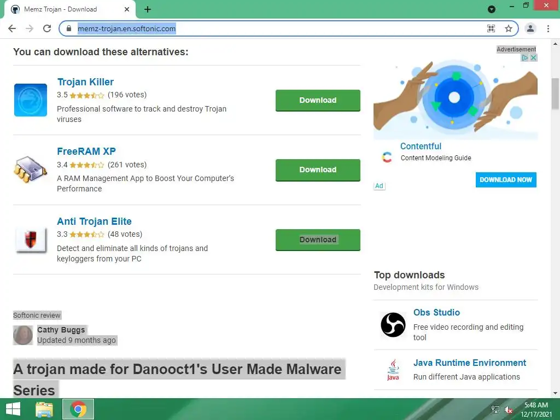The height and width of the screenshot is (420, 560).
Task: Open the FreeRAM XP title link
Action: coord(86,151)
